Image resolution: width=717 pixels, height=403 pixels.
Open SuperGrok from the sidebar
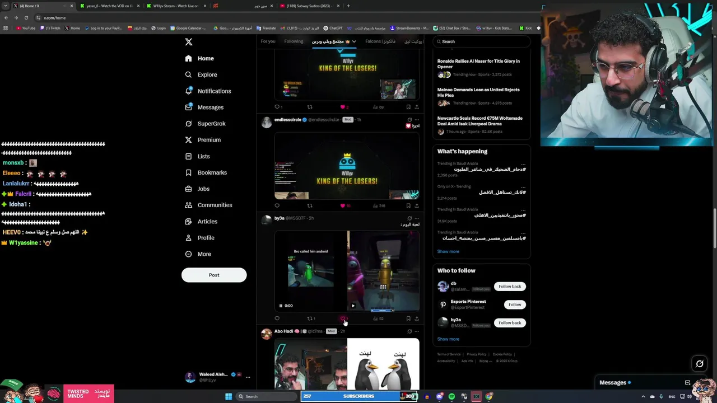pos(206,123)
